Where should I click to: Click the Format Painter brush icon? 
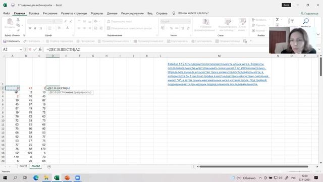pyautogui.click(x=18, y=30)
